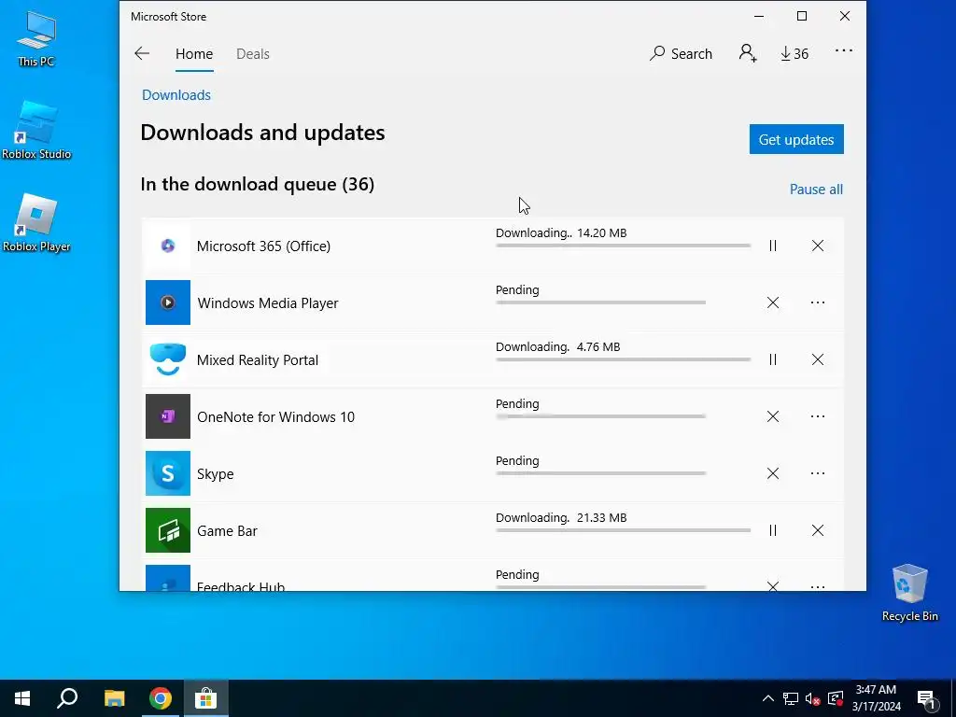Open the sign-in account icon
Screen dimensions: 956x717
[x=748, y=53]
